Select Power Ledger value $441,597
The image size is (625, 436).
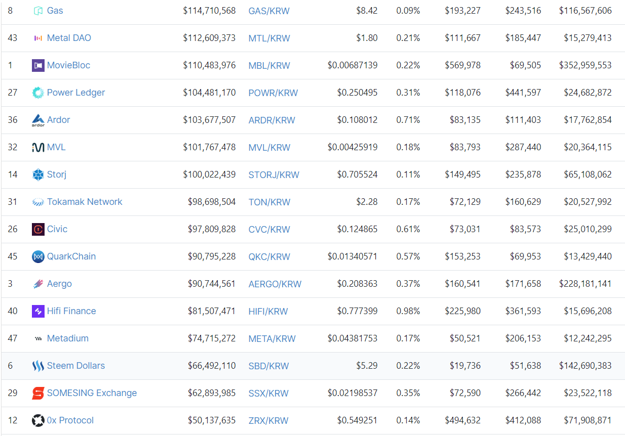click(523, 93)
